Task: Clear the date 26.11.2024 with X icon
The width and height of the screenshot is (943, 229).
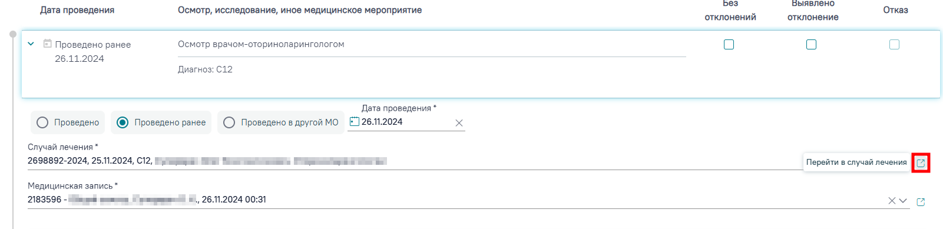Action: (459, 123)
